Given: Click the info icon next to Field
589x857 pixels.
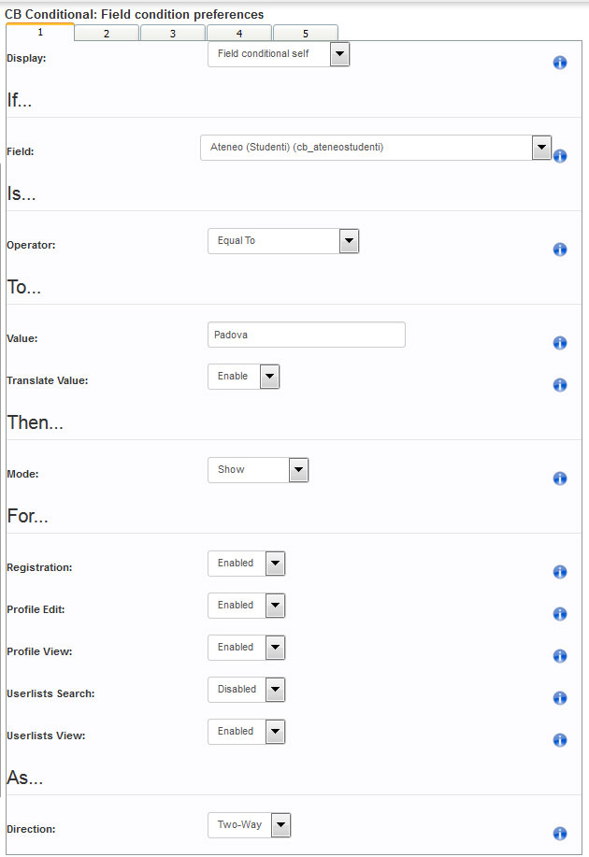Looking at the screenshot, I should coord(559,156).
